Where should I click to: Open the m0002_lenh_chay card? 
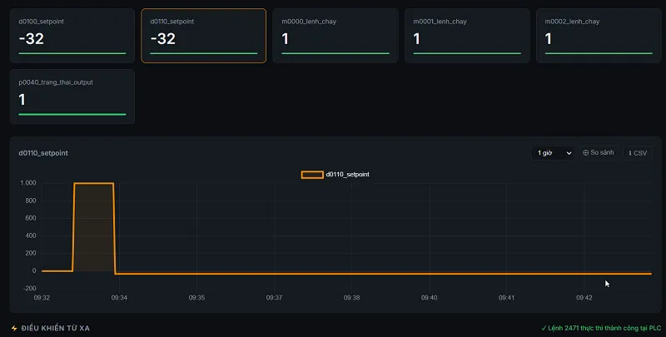click(599, 36)
